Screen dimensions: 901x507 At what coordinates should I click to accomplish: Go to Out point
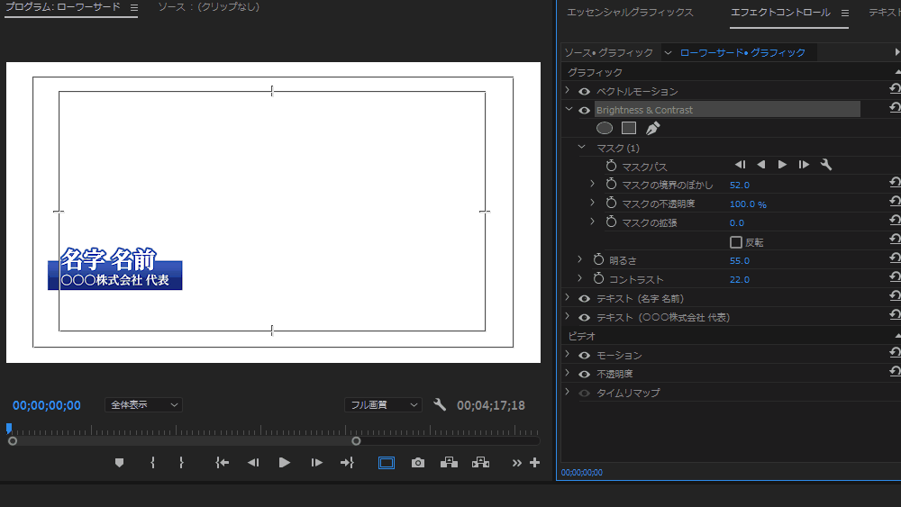pos(347,463)
